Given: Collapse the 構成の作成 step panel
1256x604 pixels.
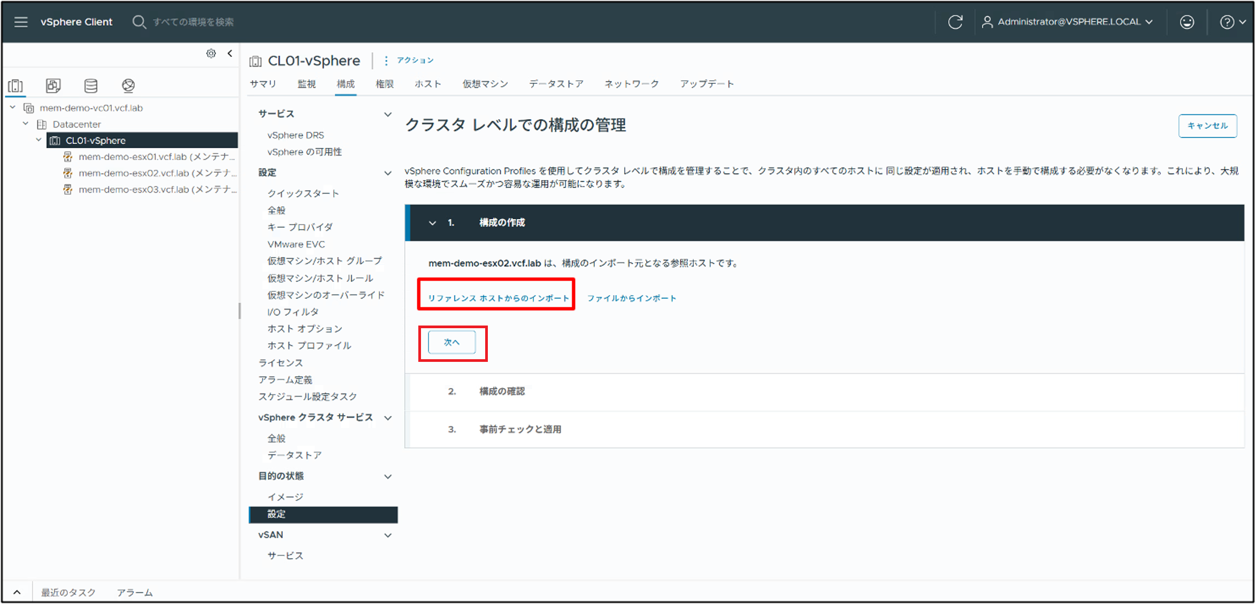Looking at the screenshot, I should click(432, 223).
